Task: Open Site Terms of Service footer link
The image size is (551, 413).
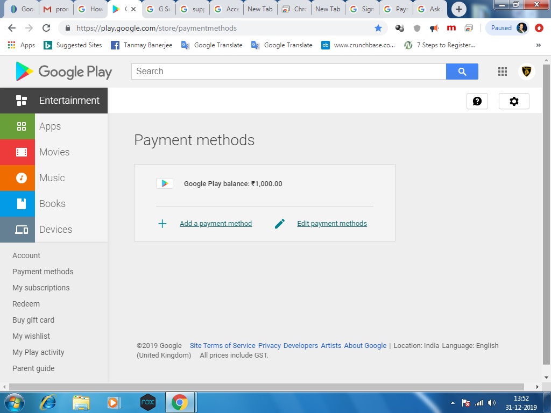Action: pyautogui.click(x=222, y=346)
